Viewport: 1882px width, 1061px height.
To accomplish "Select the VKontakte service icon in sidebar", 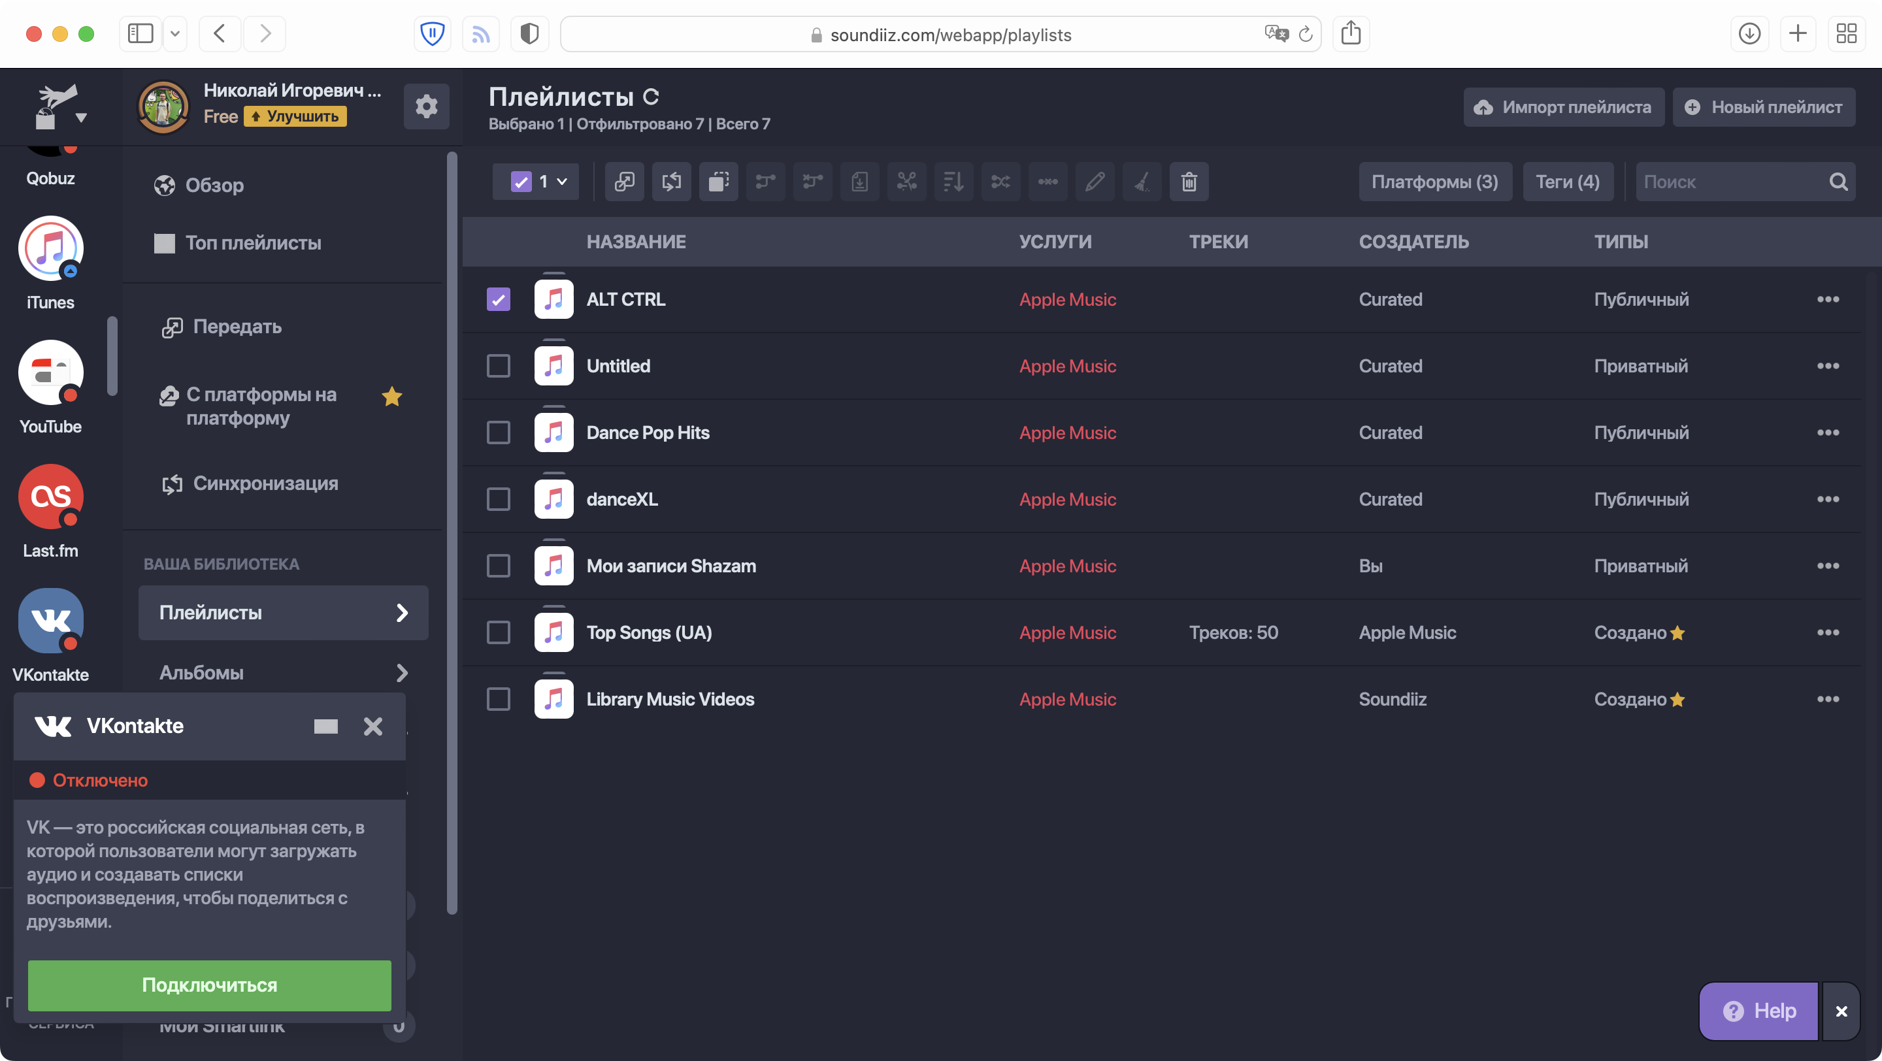I will click(x=50, y=621).
